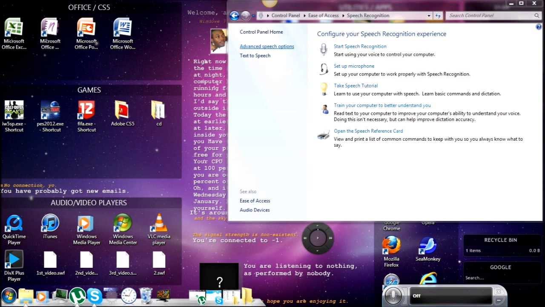The width and height of the screenshot is (545, 307).
Task: Refresh the Control Panel page
Action: click(x=438, y=16)
